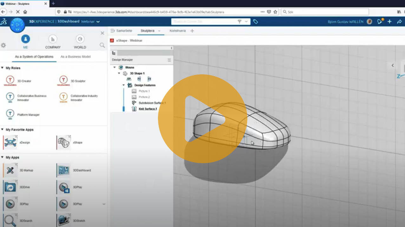The height and width of the screenshot is (227, 405).
Task: Select Knit Surface.1 in the tree
Action: [x=147, y=109]
